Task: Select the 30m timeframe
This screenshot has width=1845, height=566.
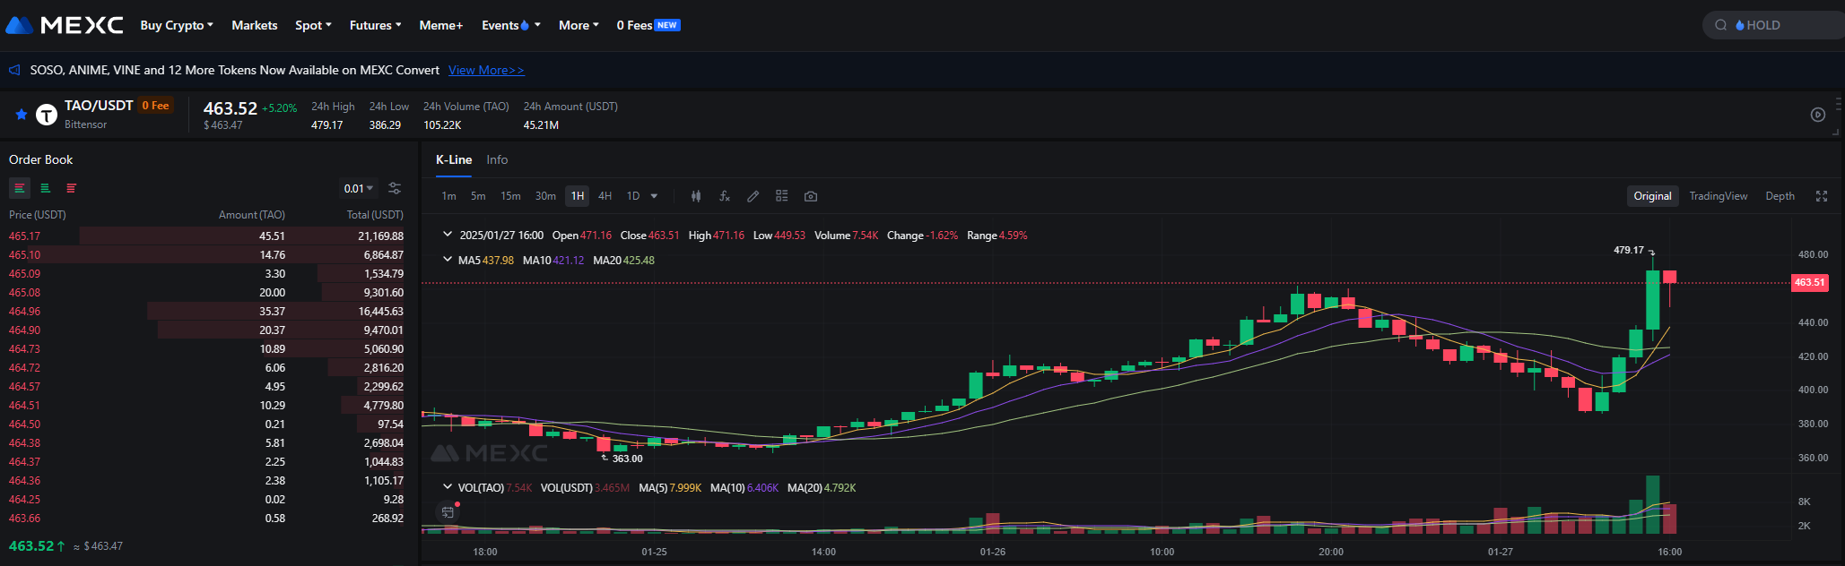Action: (545, 196)
